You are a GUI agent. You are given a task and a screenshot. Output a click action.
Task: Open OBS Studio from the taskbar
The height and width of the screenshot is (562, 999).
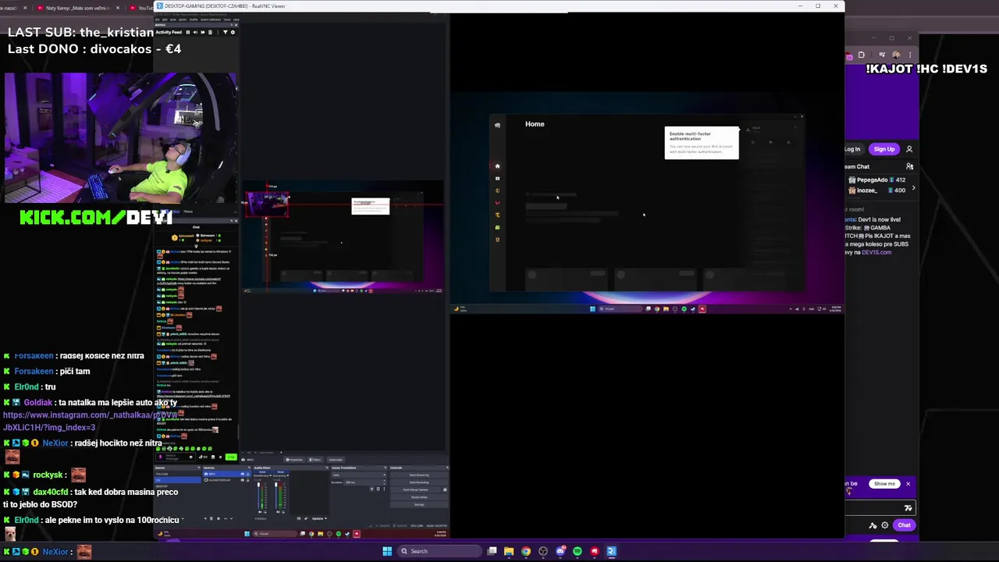543,551
